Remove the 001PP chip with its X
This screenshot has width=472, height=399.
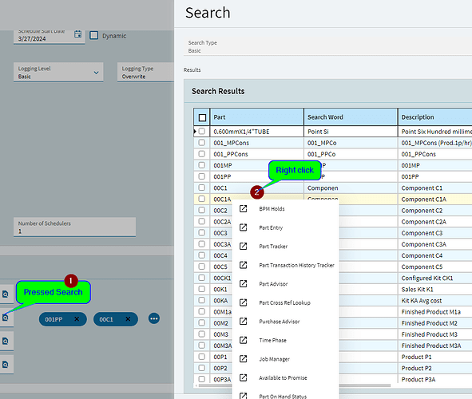77,319
